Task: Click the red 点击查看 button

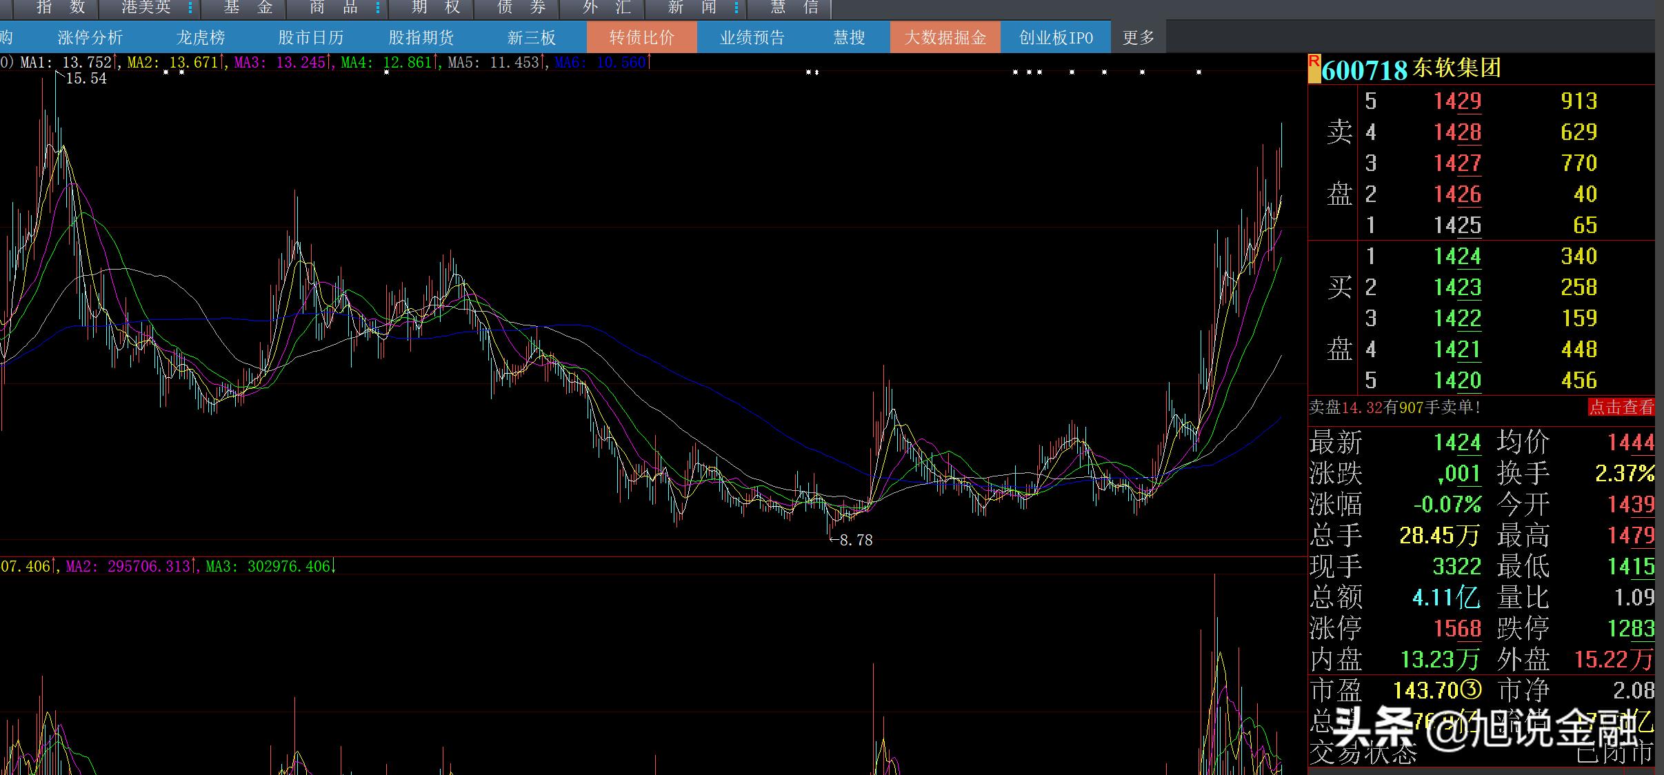Action: tap(1621, 407)
